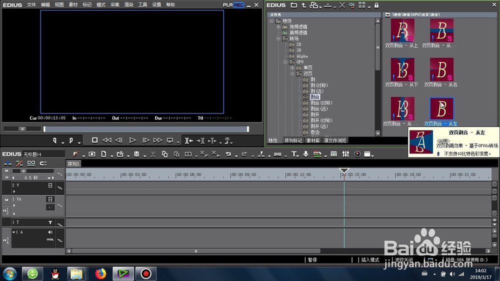Select the 剥合 (对称) tree folder
The width and height of the screenshot is (500, 281).
click(x=321, y=102)
